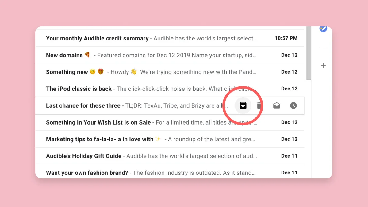The width and height of the screenshot is (368, 207).
Task: Click the empty scrollbar track below the thumb
Action: point(309,129)
